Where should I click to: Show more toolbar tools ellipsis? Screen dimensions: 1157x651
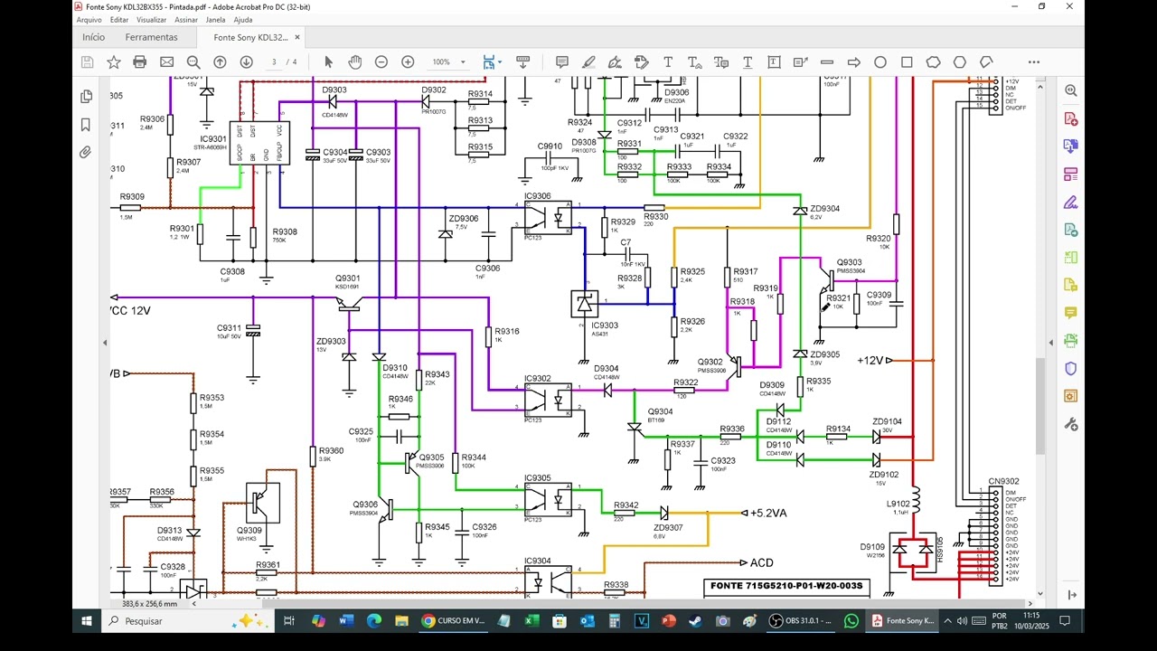pyautogui.click(x=1034, y=62)
